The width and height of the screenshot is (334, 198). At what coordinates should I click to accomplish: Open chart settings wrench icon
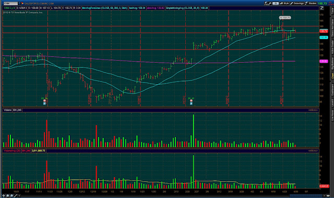[270, 4]
